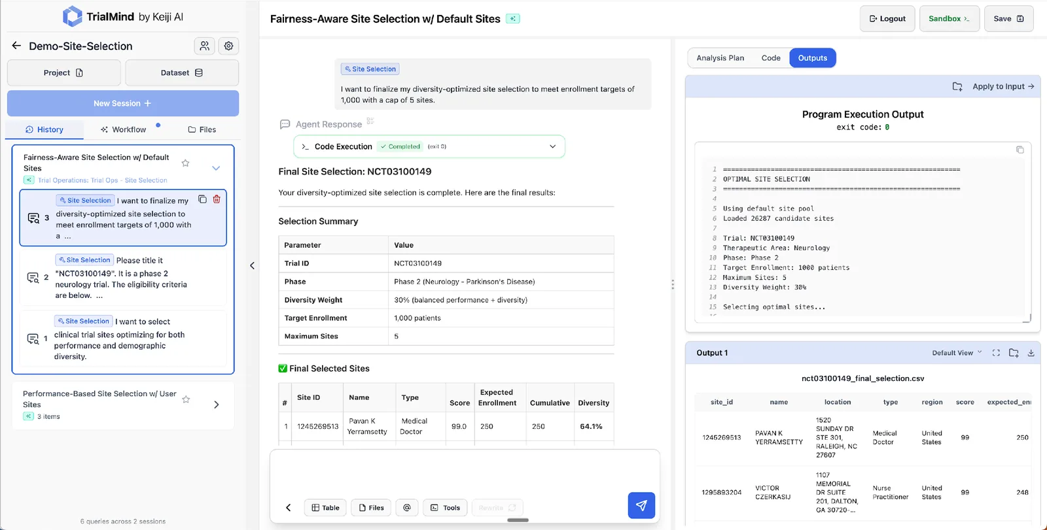Save execution output to folder icon

pos(957,86)
